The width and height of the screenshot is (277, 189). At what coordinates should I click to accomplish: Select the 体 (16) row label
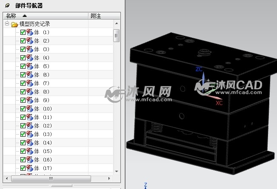[x=43, y=160]
